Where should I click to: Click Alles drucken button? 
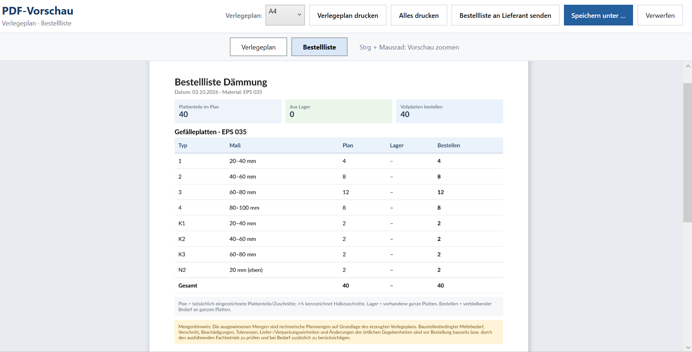pyautogui.click(x=419, y=15)
